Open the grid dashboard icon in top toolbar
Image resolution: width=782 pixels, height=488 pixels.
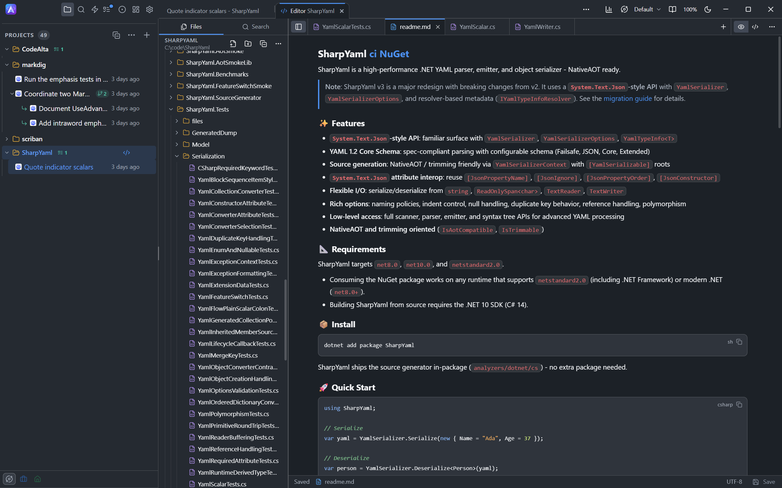pos(136,9)
